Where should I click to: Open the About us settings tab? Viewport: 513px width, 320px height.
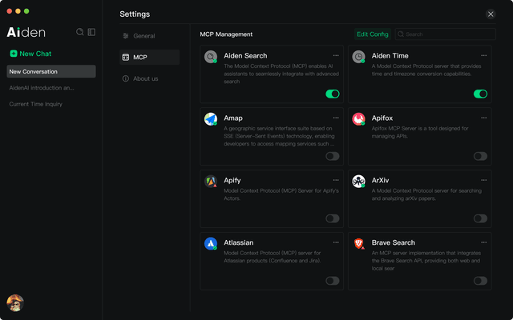coord(145,78)
